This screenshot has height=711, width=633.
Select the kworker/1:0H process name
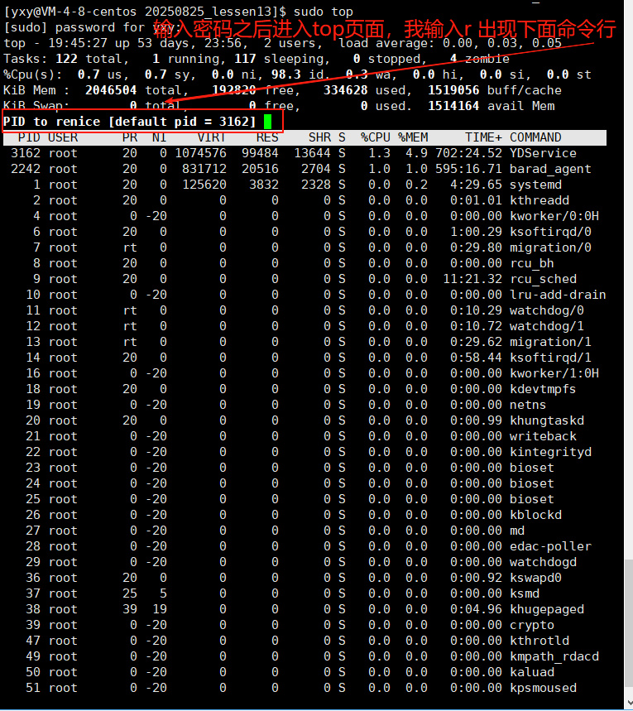tap(554, 373)
